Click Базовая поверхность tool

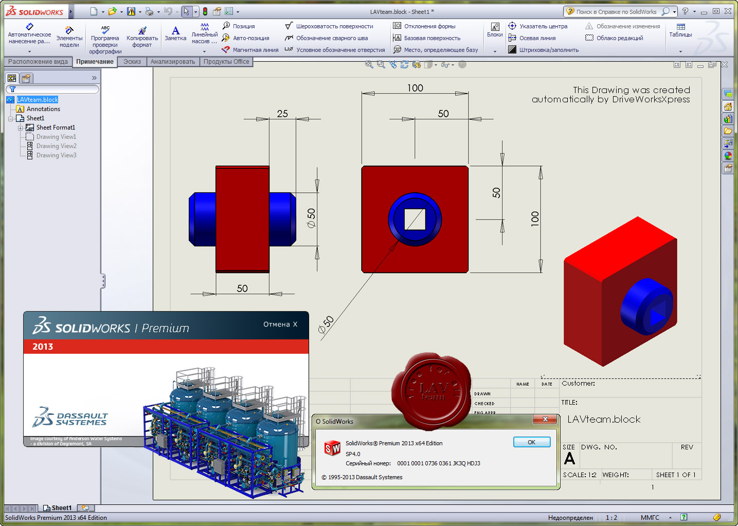427,38
